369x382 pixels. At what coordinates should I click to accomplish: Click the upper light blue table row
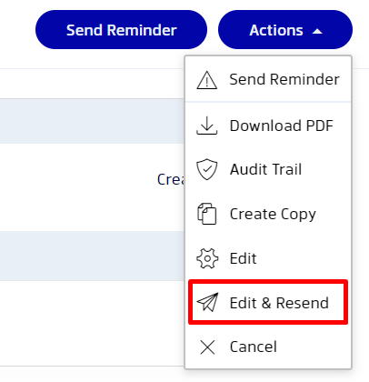pyautogui.click(x=92, y=121)
